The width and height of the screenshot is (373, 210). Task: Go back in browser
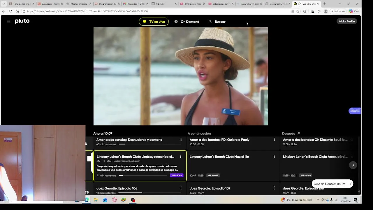click(3, 11)
